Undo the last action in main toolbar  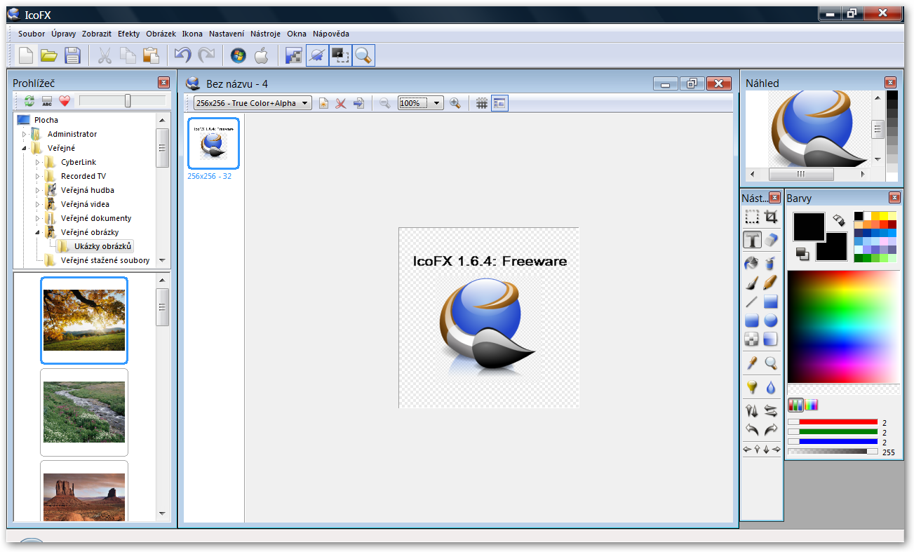[x=182, y=55]
